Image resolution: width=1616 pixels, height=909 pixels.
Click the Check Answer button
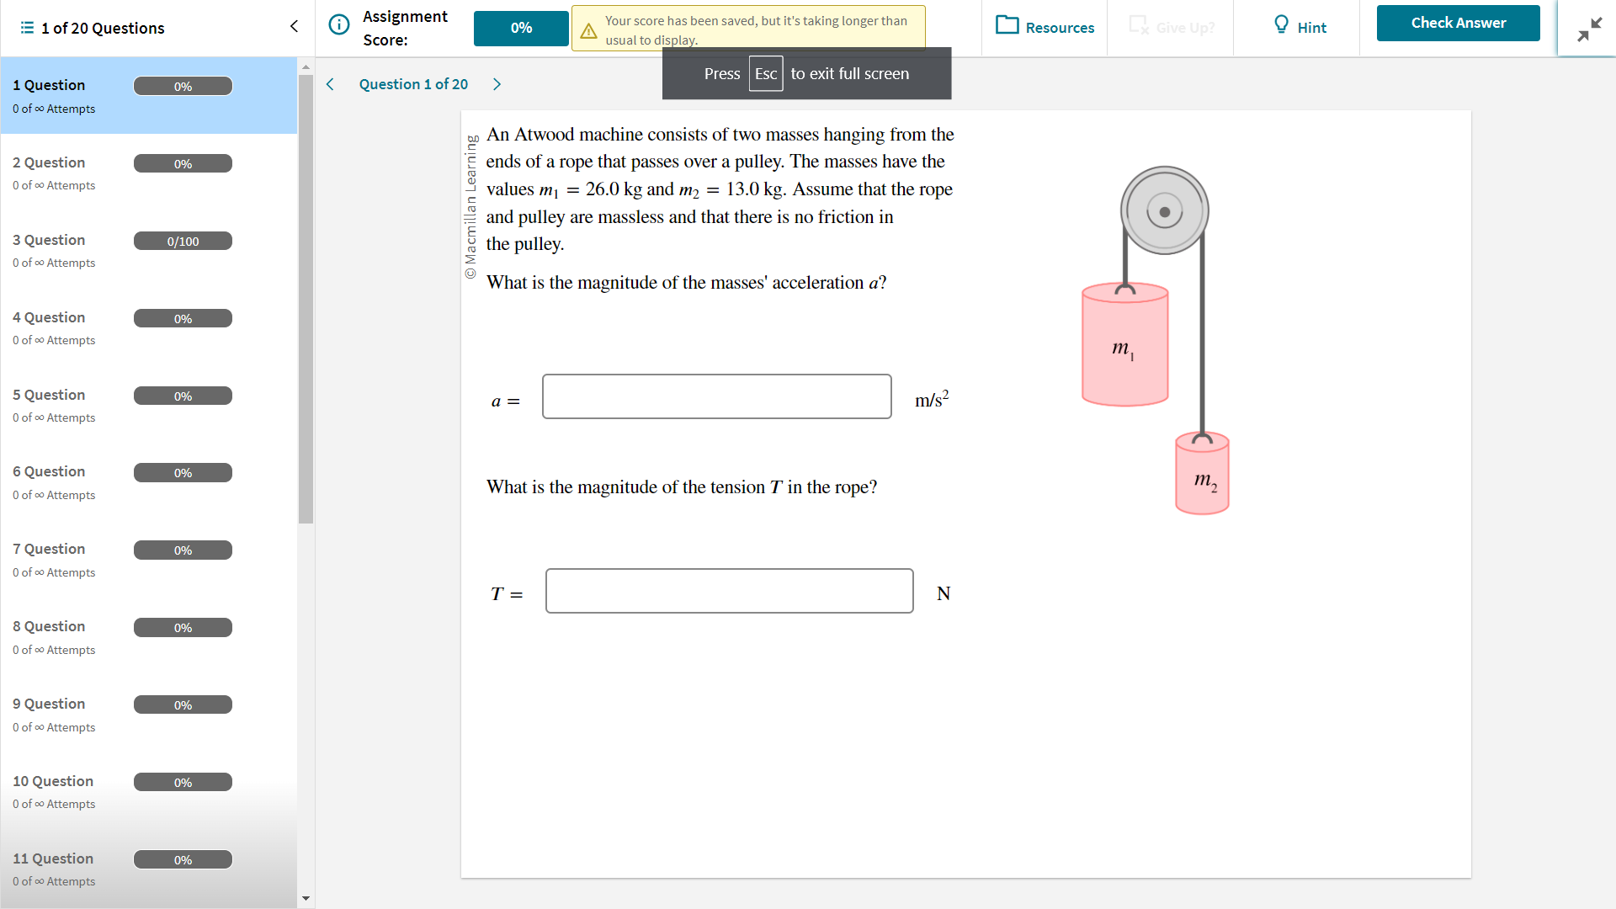pyautogui.click(x=1457, y=21)
